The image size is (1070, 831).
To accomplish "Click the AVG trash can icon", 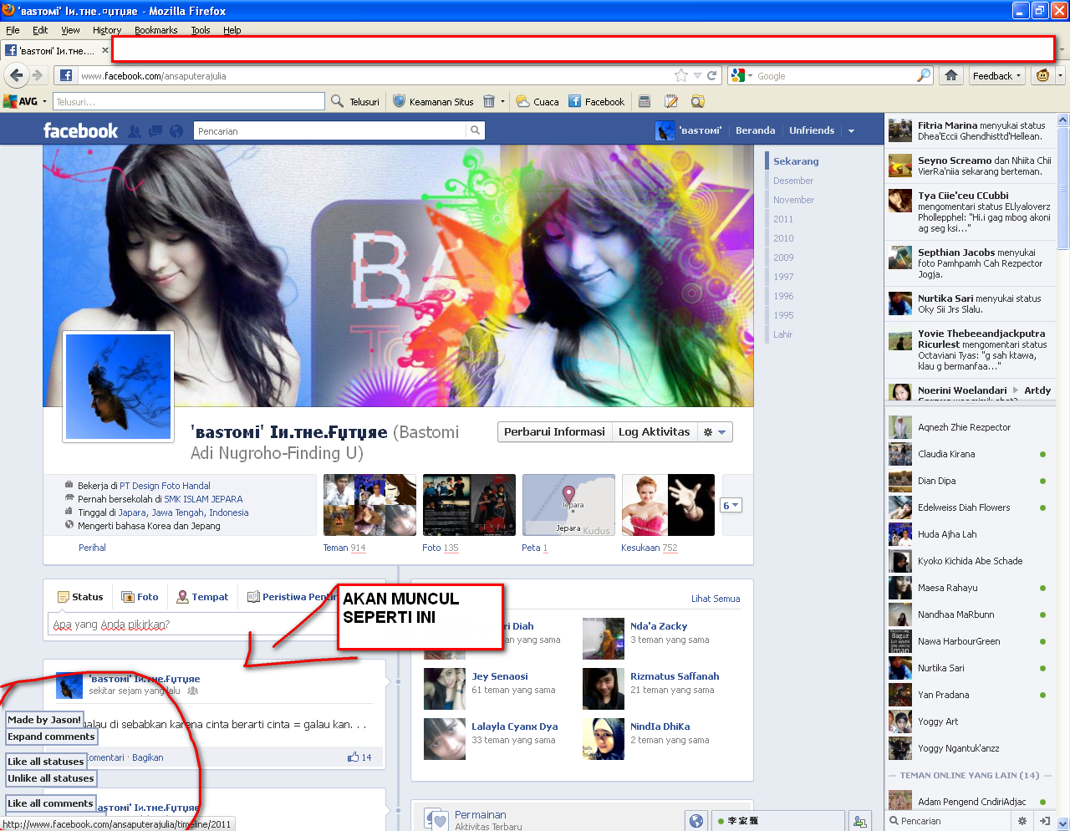I will (489, 101).
